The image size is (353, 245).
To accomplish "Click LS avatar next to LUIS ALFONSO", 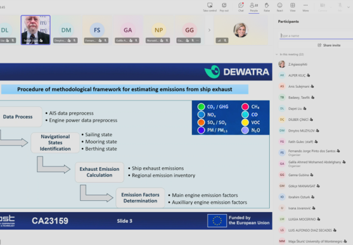I will (282, 230).
